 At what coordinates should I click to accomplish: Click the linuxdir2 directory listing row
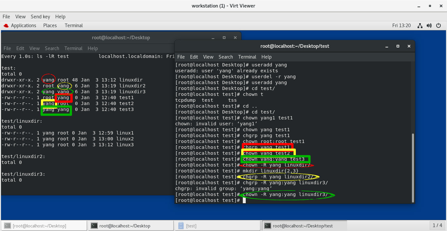point(73,86)
